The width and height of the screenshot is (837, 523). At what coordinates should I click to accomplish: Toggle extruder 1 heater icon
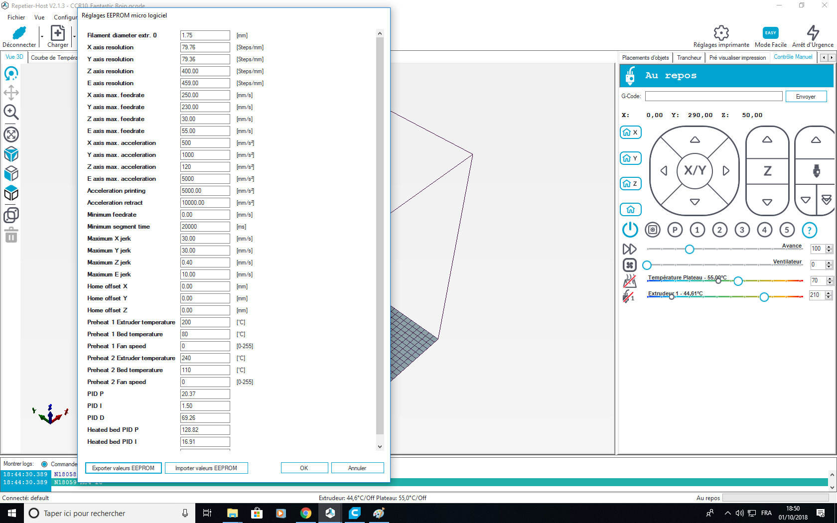(x=629, y=296)
